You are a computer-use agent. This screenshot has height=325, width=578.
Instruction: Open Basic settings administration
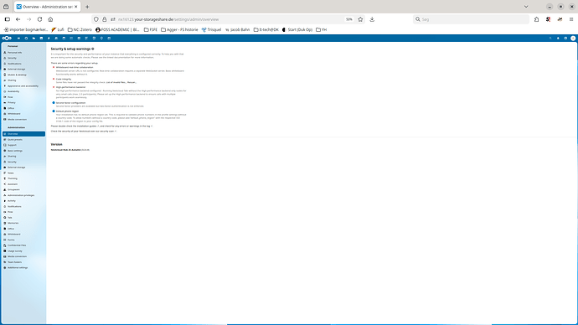(23, 150)
